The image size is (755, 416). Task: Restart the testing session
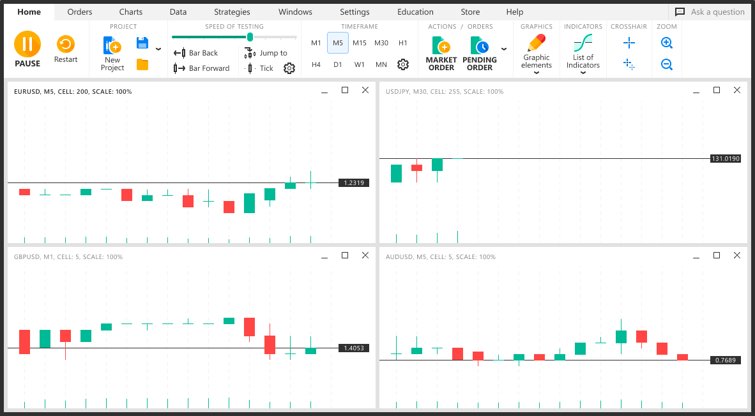point(65,45)
